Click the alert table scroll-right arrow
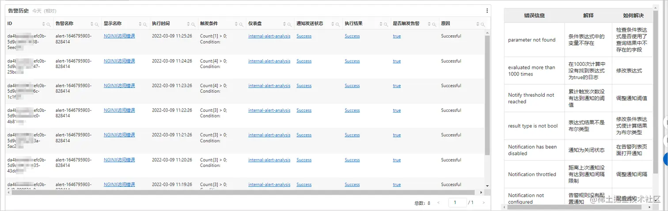 pos(481,192)
